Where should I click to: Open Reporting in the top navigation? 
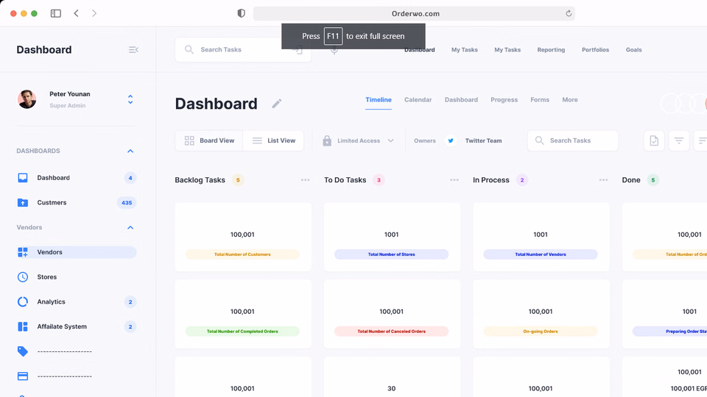click(551, 50)
